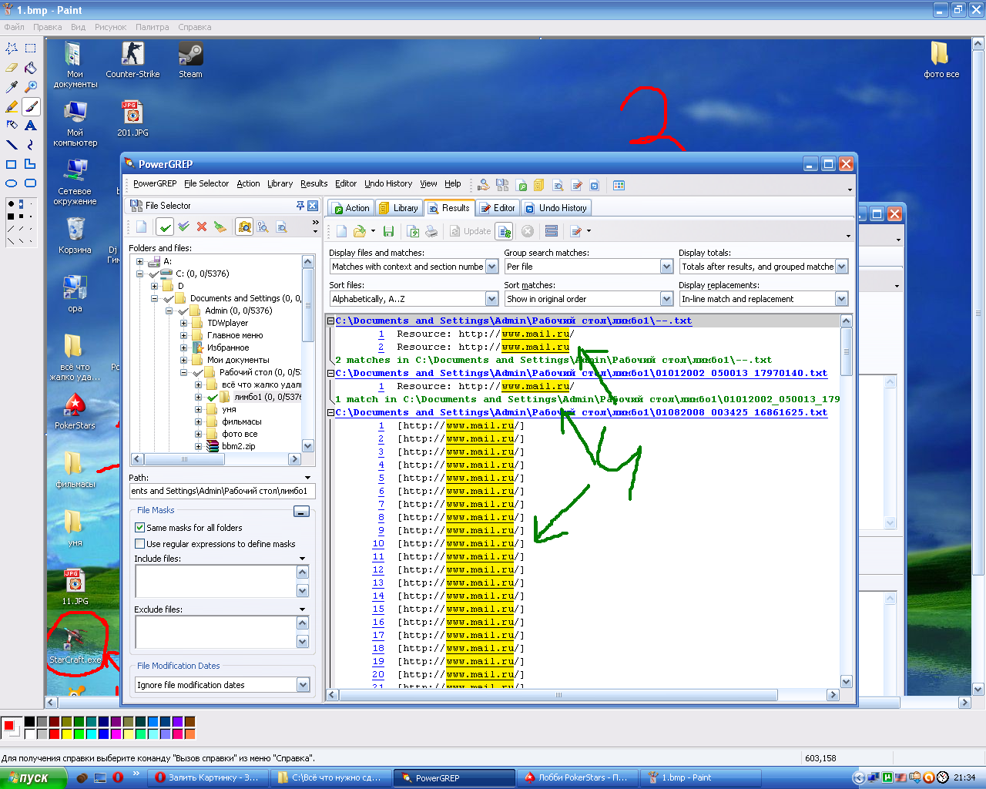Switch to the Library tab
986x789 pixels.
(x=399, y=208)
